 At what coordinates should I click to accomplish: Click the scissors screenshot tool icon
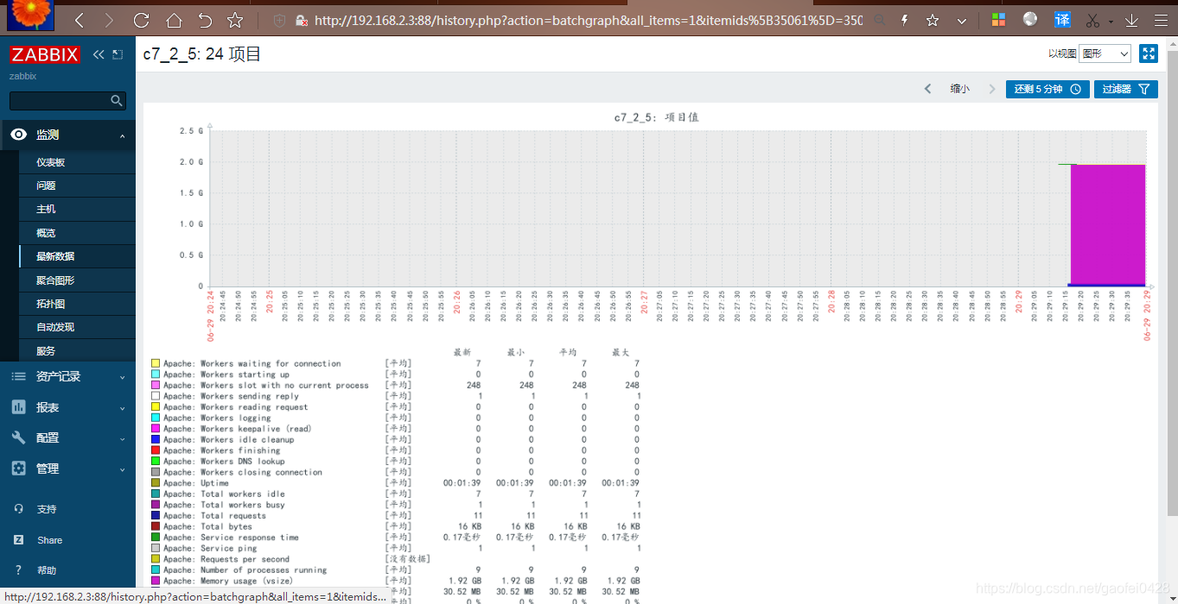click(x=1093, y=20)
